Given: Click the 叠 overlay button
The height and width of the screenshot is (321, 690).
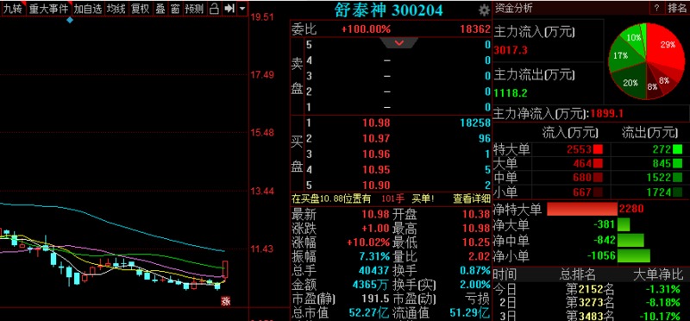Looking at the screenshot, I should tap(160, 9).
